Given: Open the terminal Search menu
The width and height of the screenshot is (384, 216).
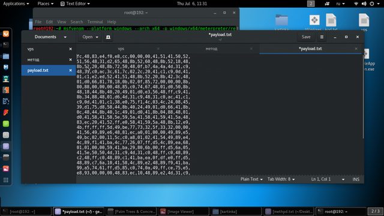Looking at the screenshot, I should coord(77,22).
